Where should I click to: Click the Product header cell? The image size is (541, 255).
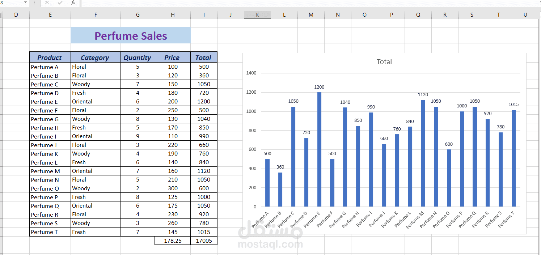coord(50,58)
